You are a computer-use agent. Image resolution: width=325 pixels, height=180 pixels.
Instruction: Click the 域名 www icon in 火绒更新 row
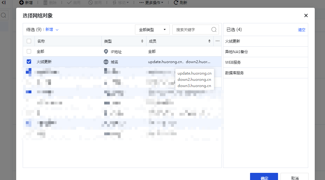tap(106, 62)
